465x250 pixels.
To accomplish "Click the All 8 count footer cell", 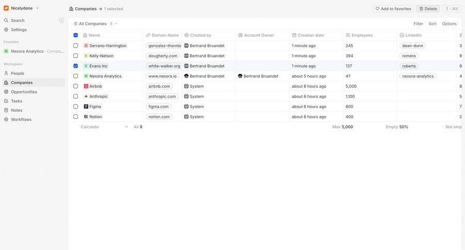I will (138, 127).
